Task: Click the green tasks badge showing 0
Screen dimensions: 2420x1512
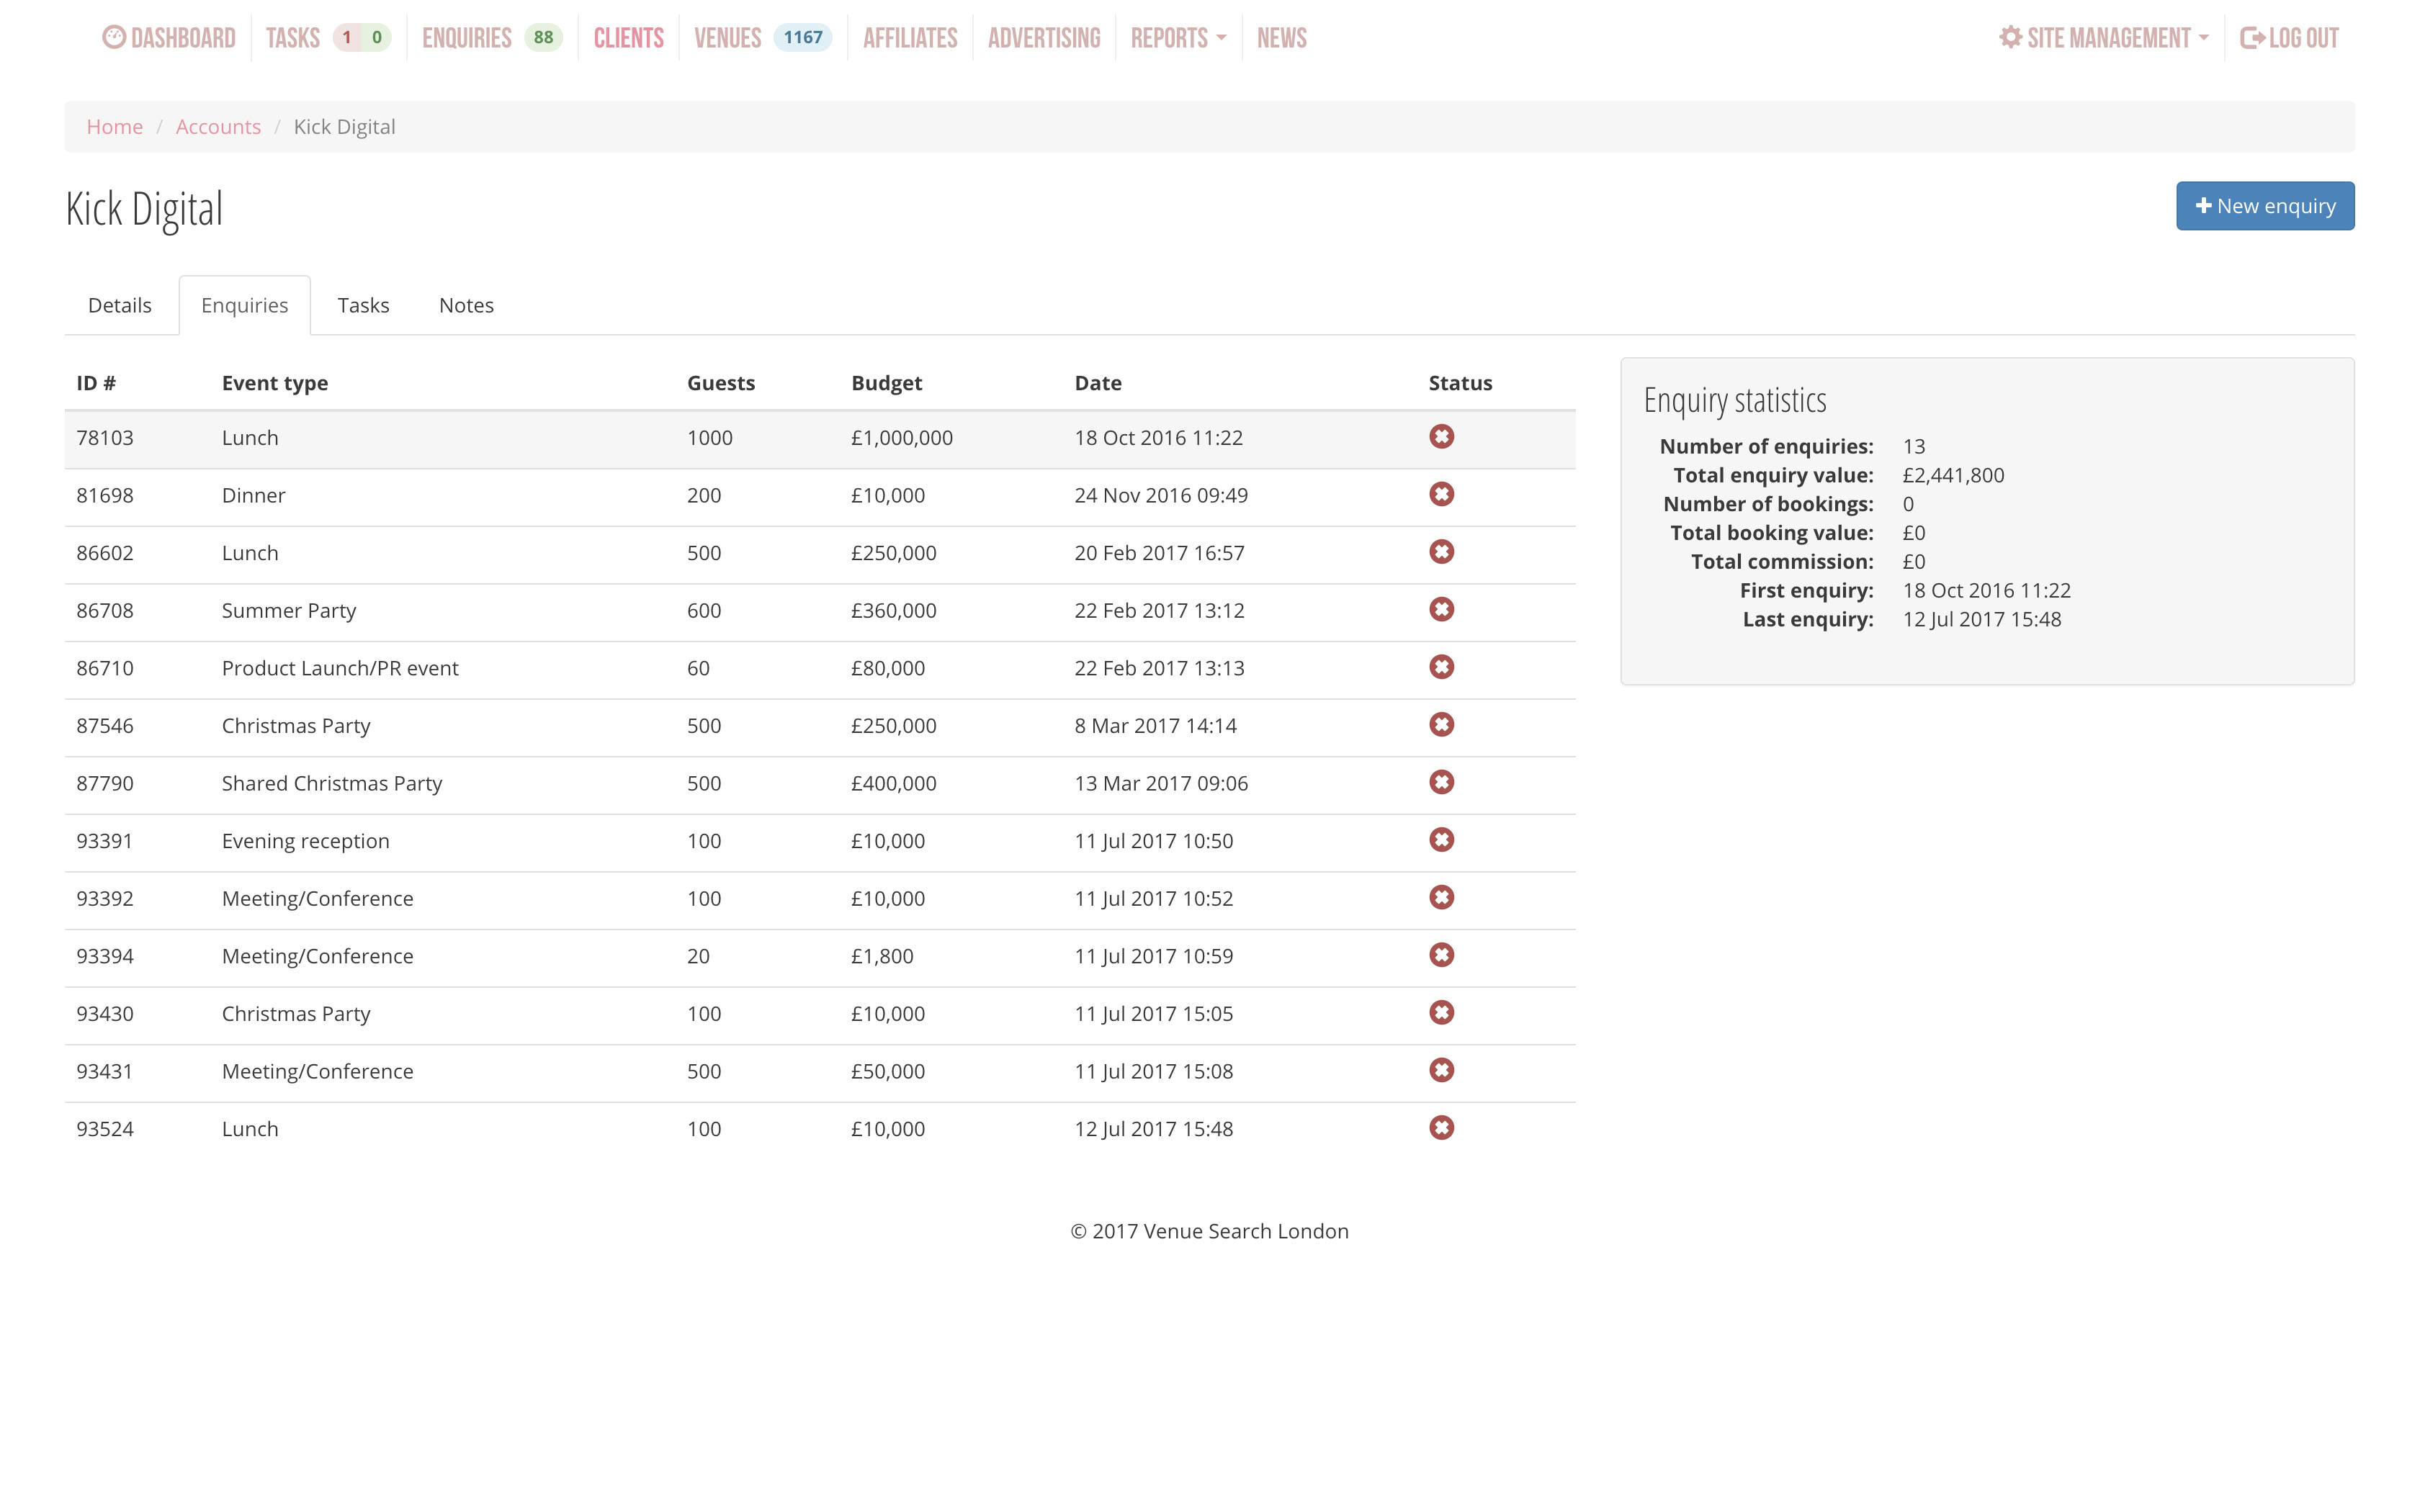Action: [x=377, y=38]
